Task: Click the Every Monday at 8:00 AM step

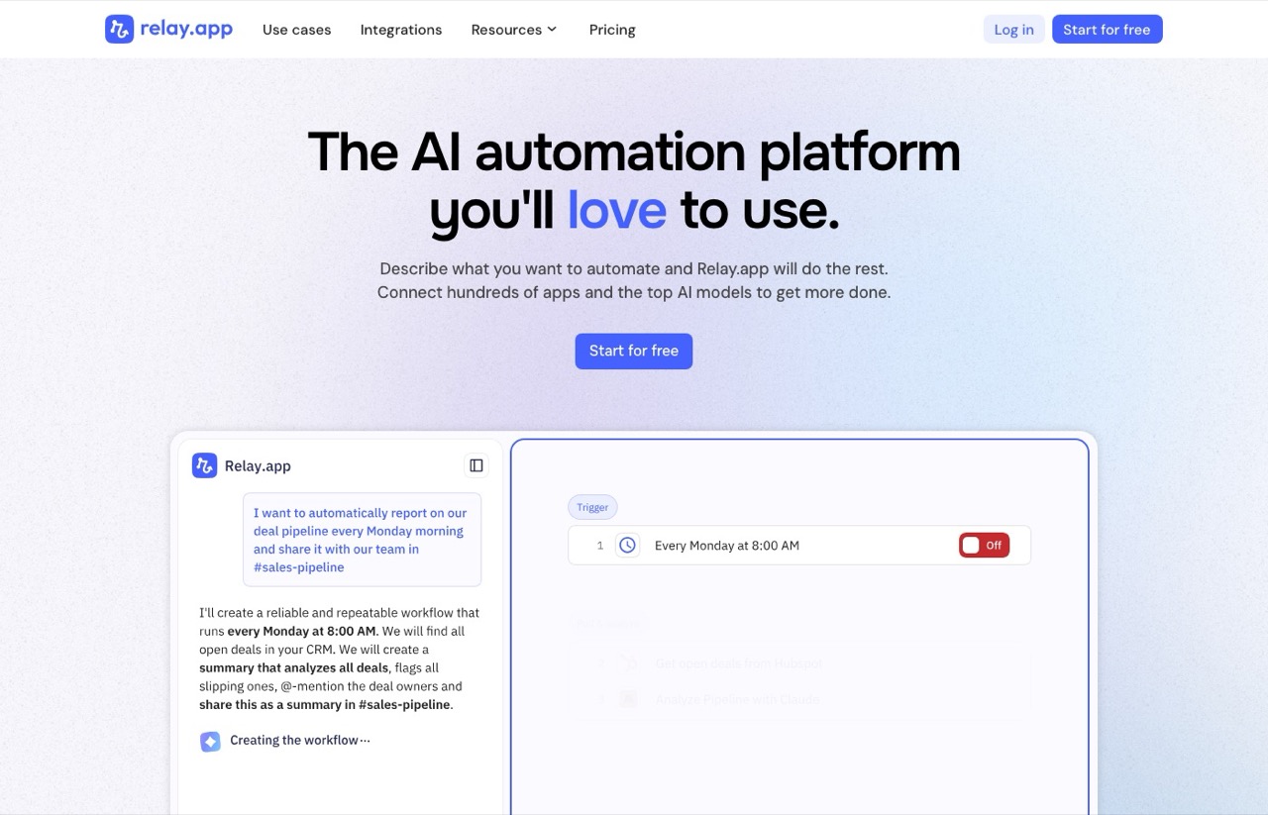Action: (x=798, y=546)
